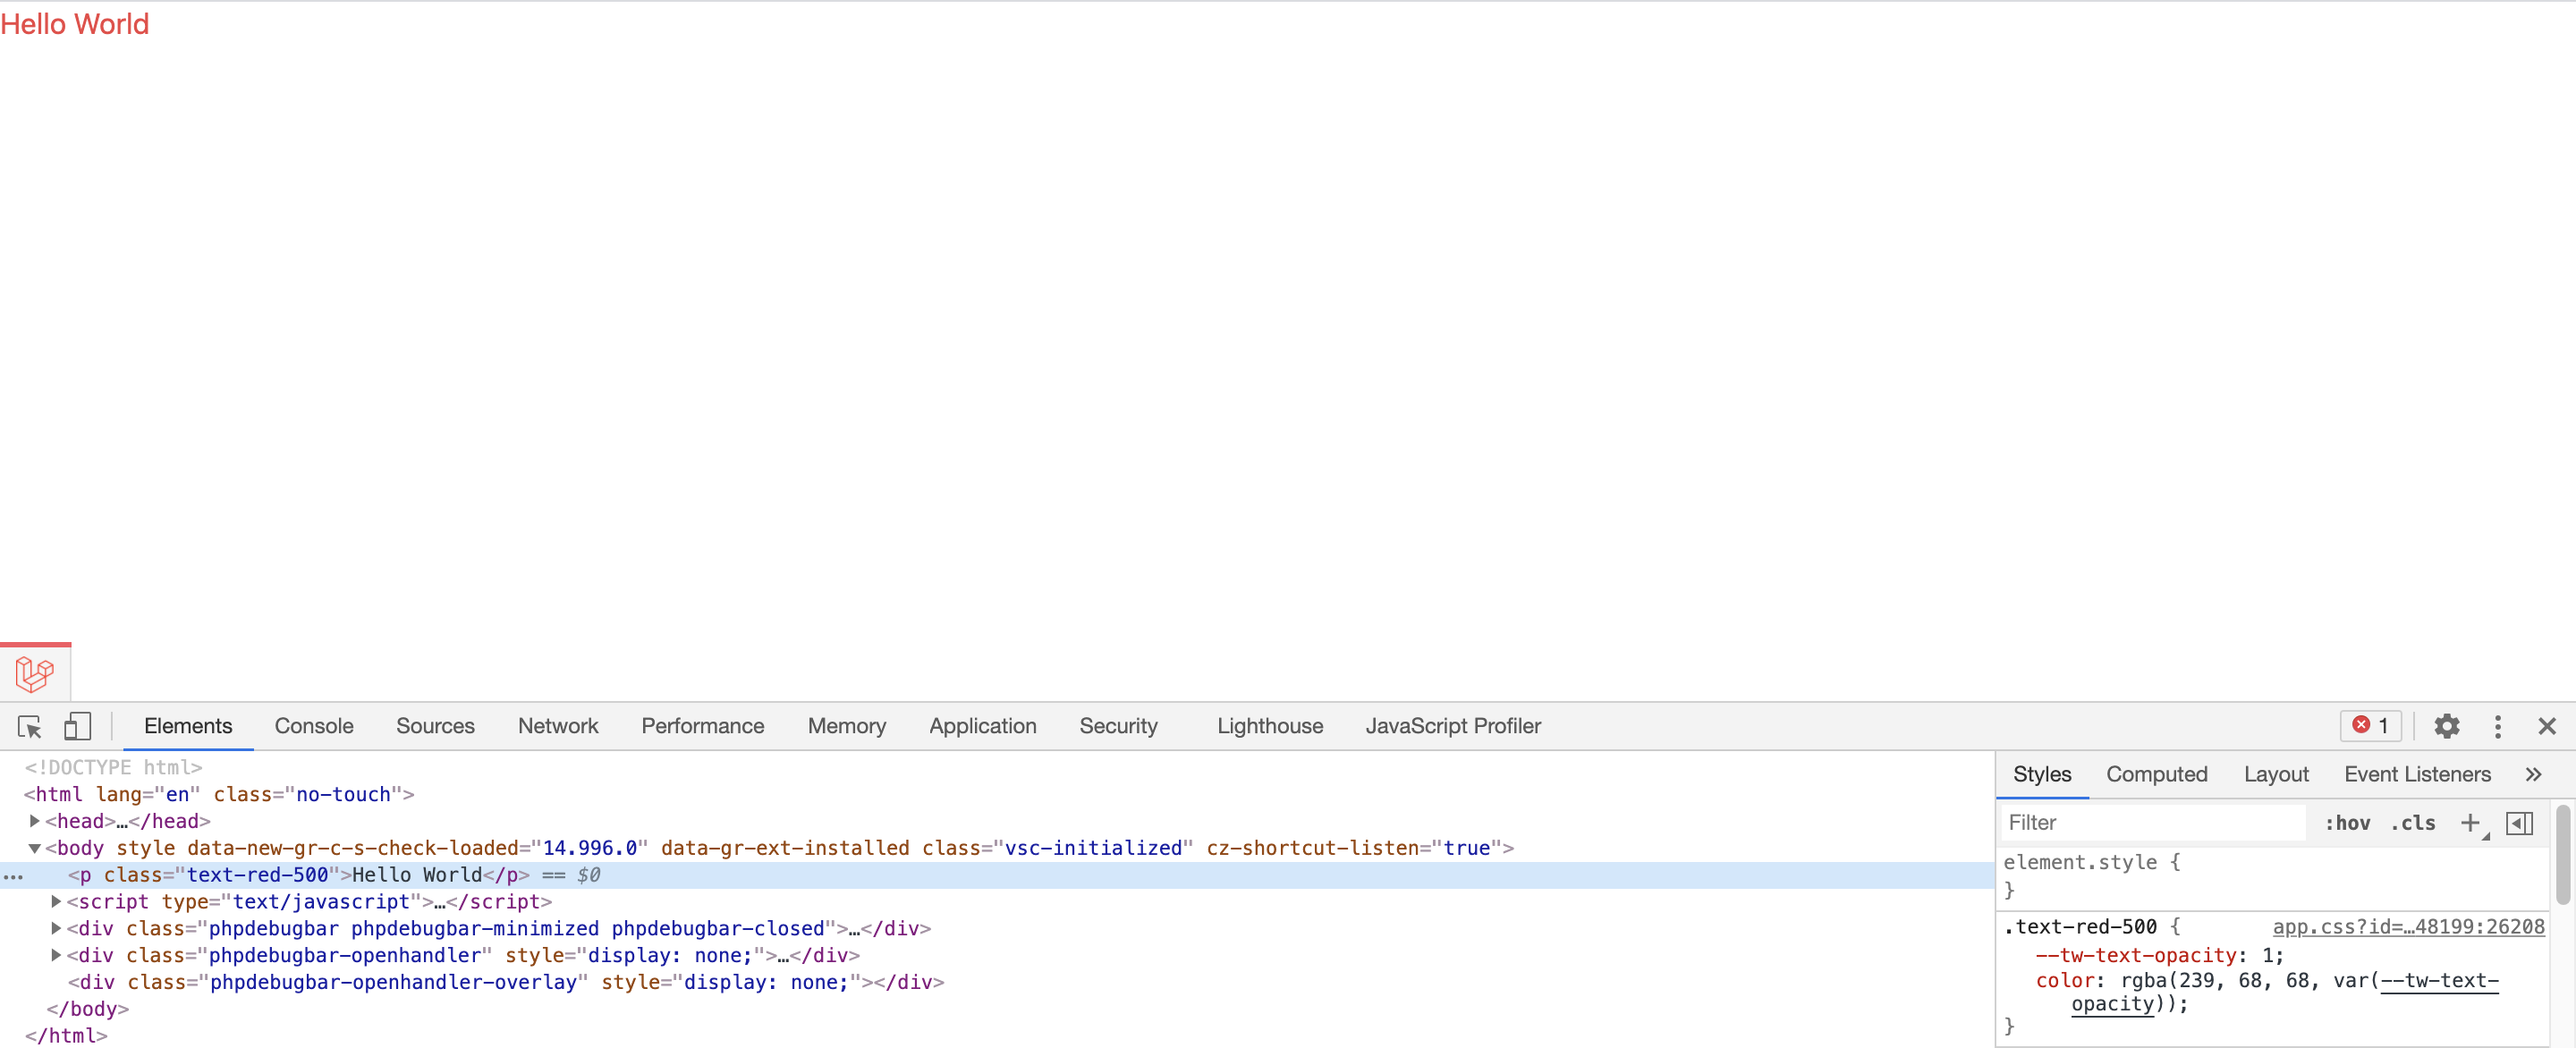Image resolution: width=2576 pixels, height=1048 pixels.
Task: Click the Filter styles input field
Action: coord(2152,822)
